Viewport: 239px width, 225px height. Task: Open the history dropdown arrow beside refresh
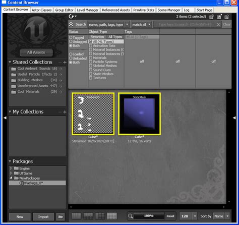pos(76,16)
